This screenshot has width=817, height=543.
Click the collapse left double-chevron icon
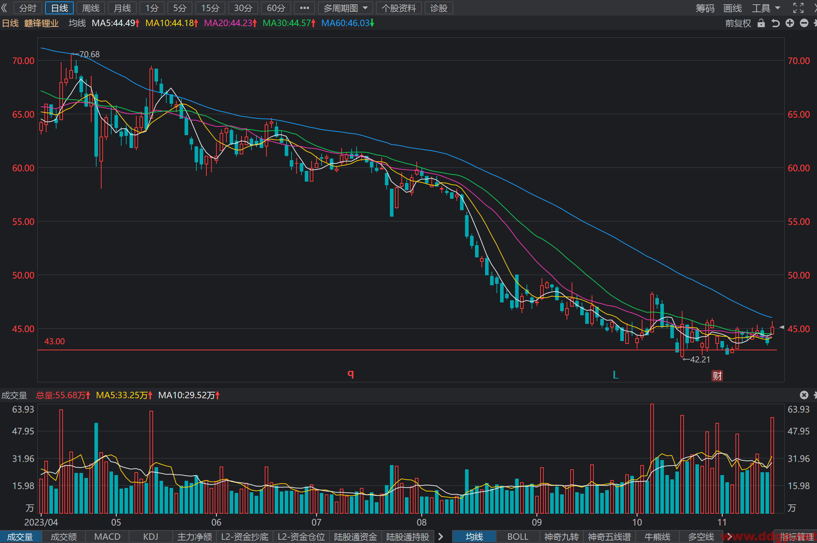(5, 8)
